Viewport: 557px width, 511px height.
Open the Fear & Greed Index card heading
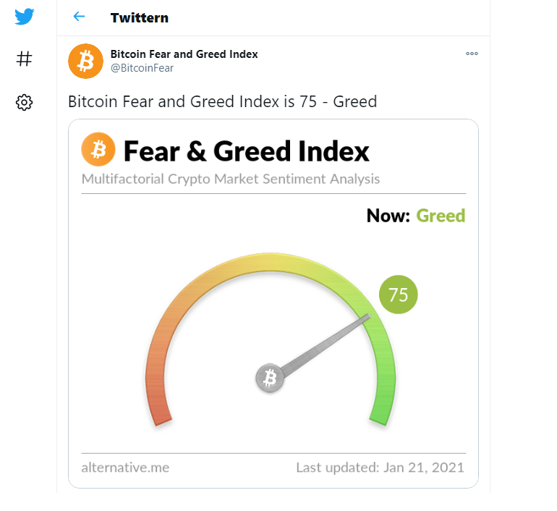point(246,151)
